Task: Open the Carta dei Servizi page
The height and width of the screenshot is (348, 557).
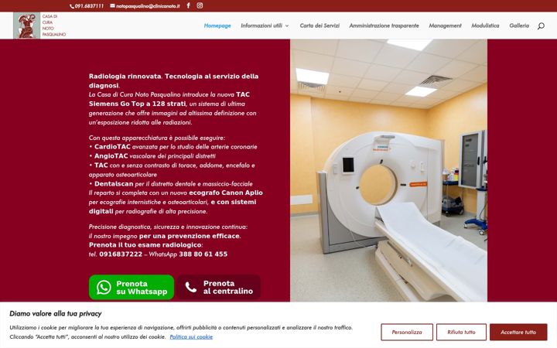Action: (320, 26)
